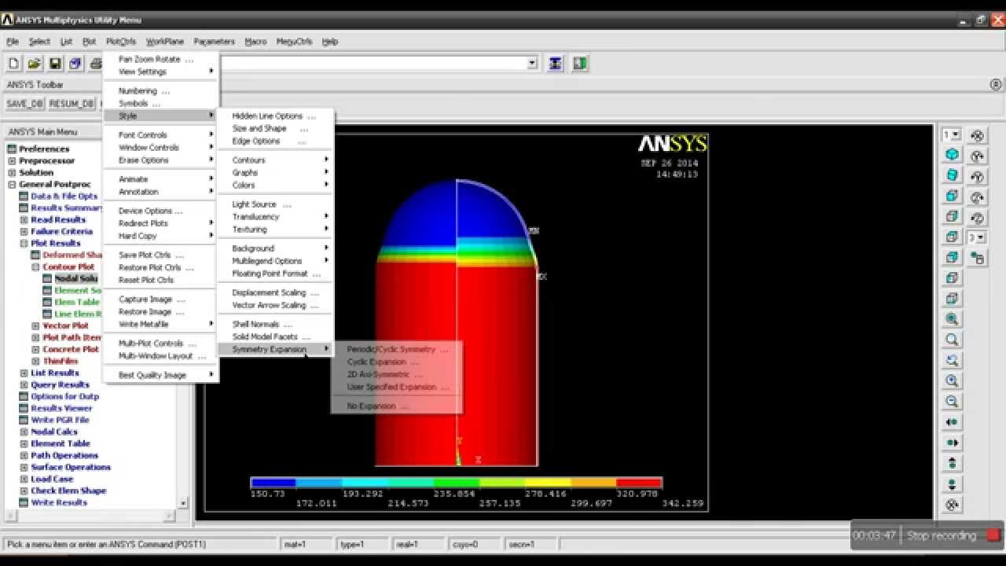This screenshot has width=1006, height=566.
Task: Expand the Solution tree node
Action: coord(12,172)
